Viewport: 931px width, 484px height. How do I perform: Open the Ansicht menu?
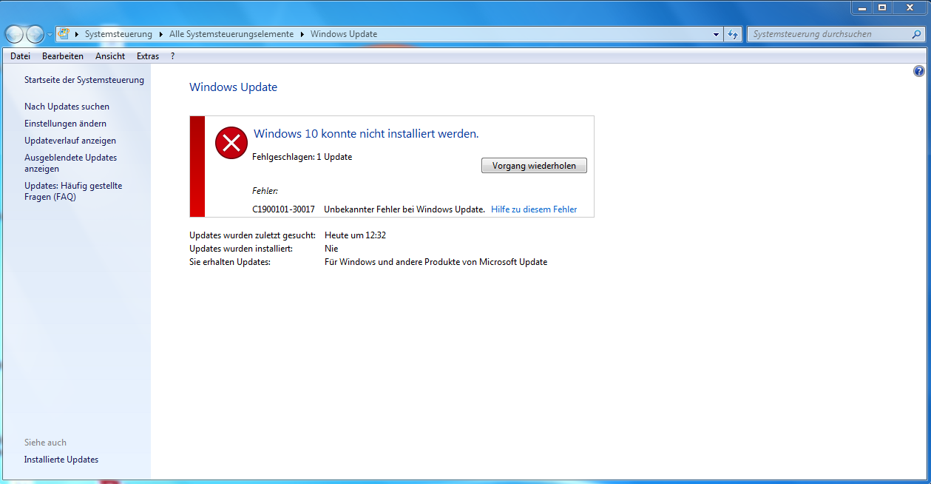point(110,56)
